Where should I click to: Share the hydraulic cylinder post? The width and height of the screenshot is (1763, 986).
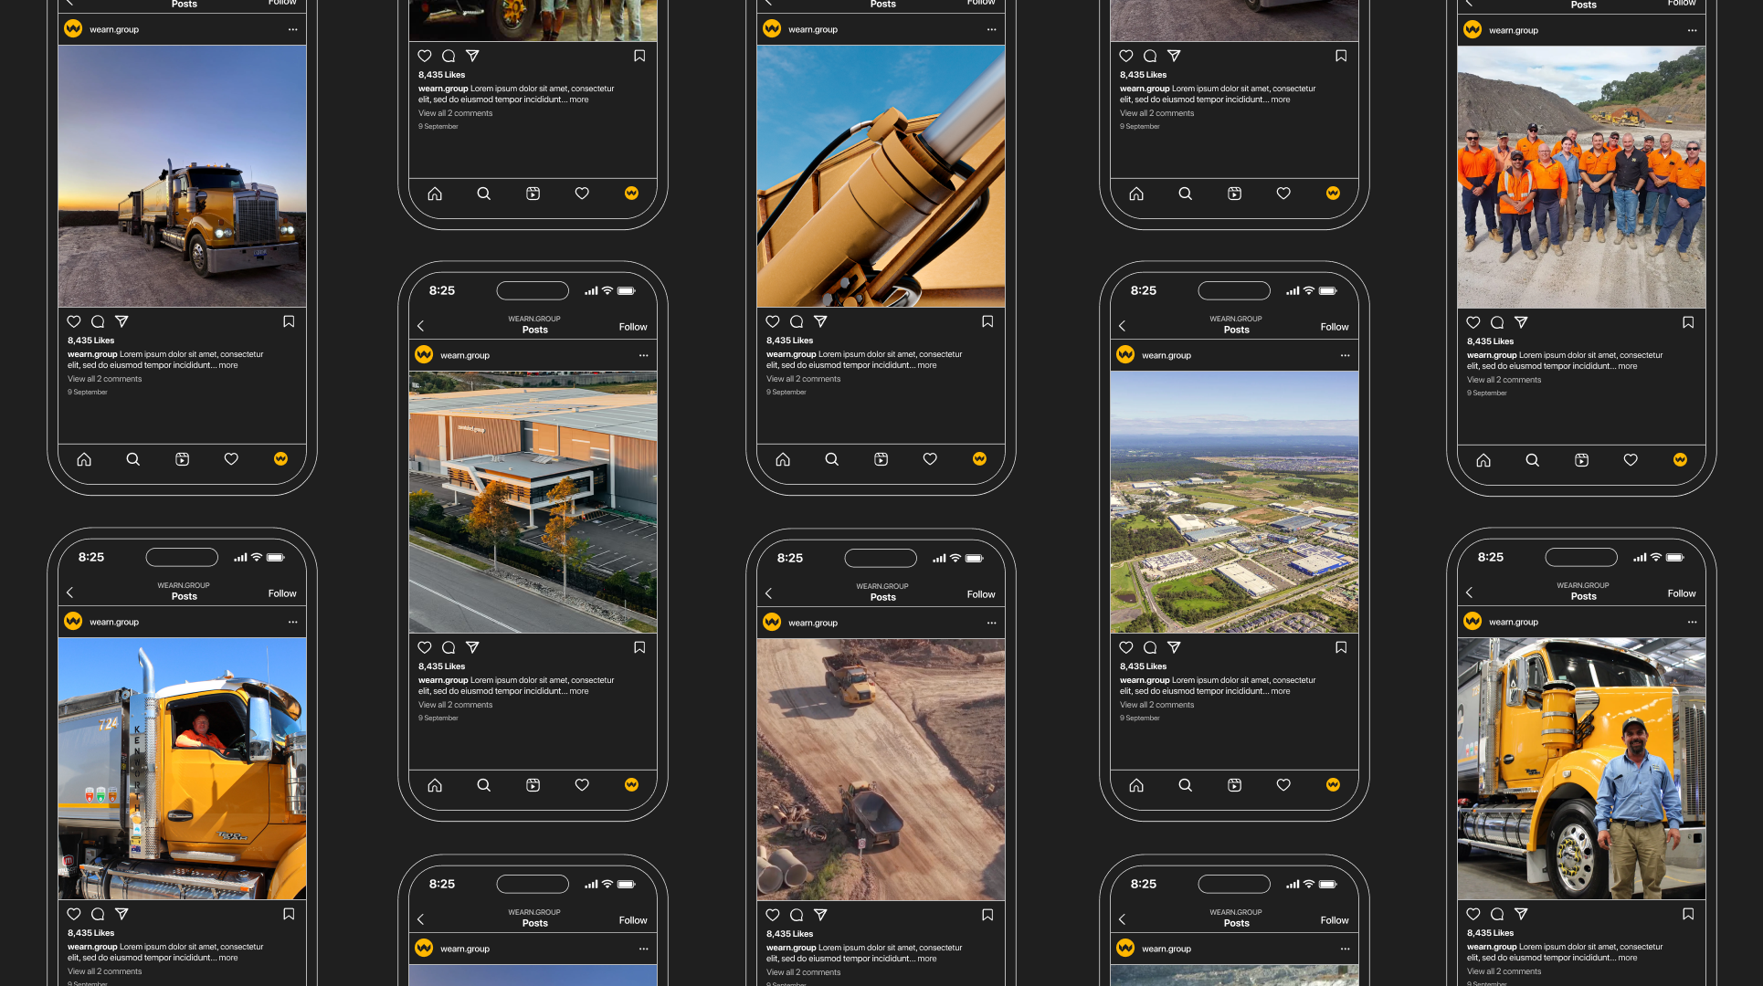click(820, 321)
